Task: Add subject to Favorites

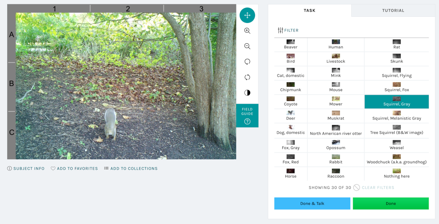Action: tap(74, 169)
